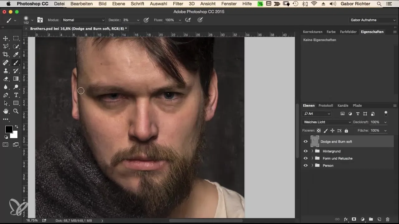Open the Ebene menu
This screenshot has height=224, width=399.
coord(119,4)
